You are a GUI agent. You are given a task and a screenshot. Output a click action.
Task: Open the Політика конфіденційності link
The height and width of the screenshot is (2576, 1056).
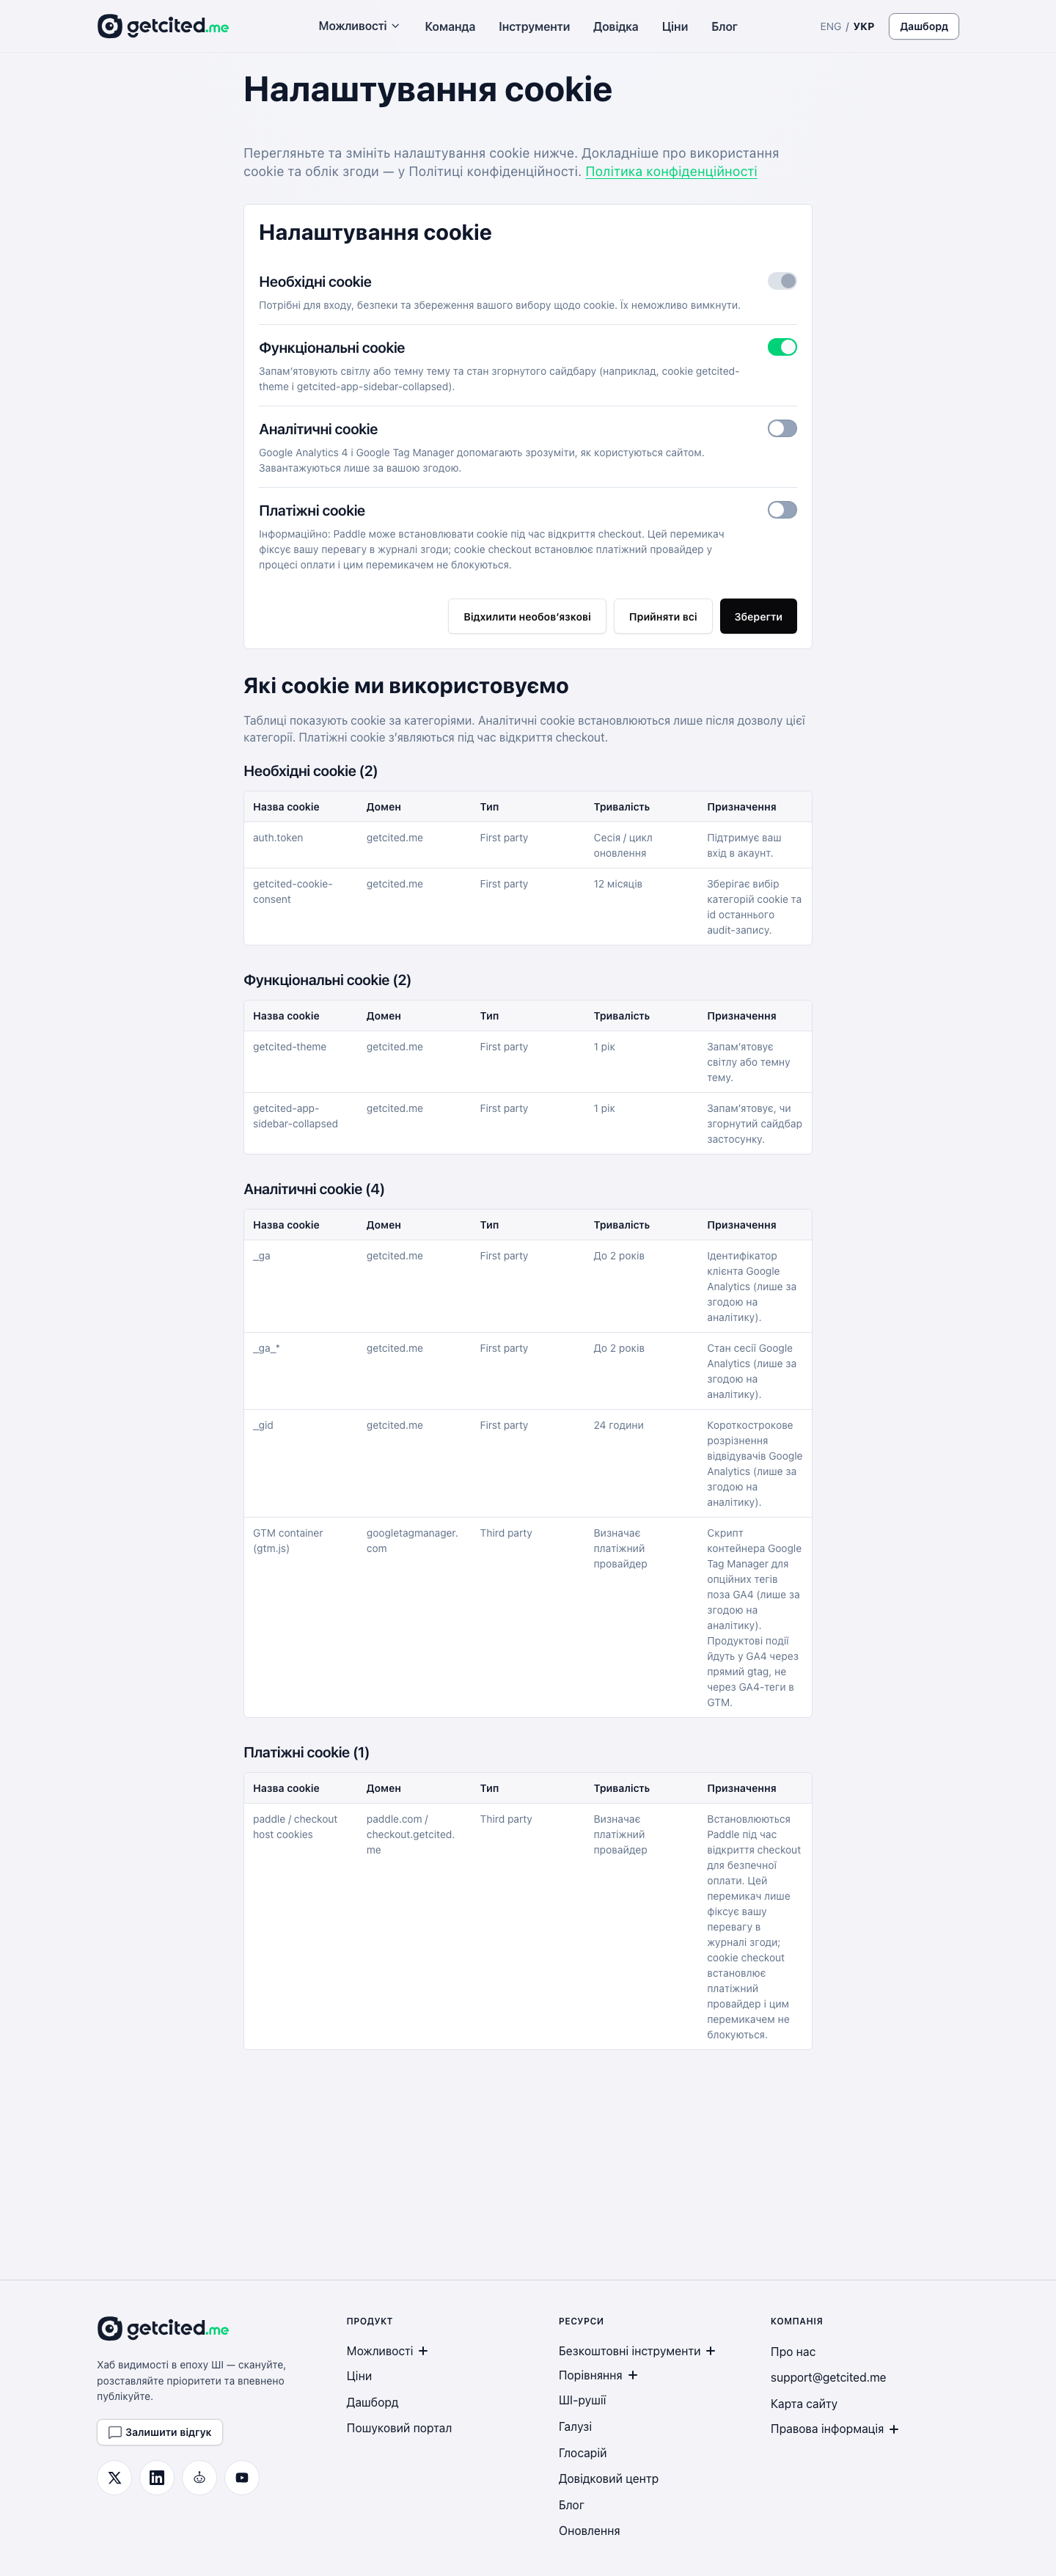pos(671,171)
